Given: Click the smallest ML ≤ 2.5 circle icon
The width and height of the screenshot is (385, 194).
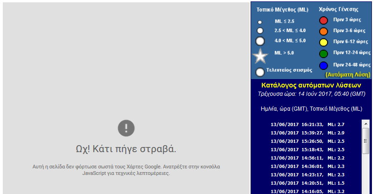Looking at the screenshot, I should click(x=260, y=22).
